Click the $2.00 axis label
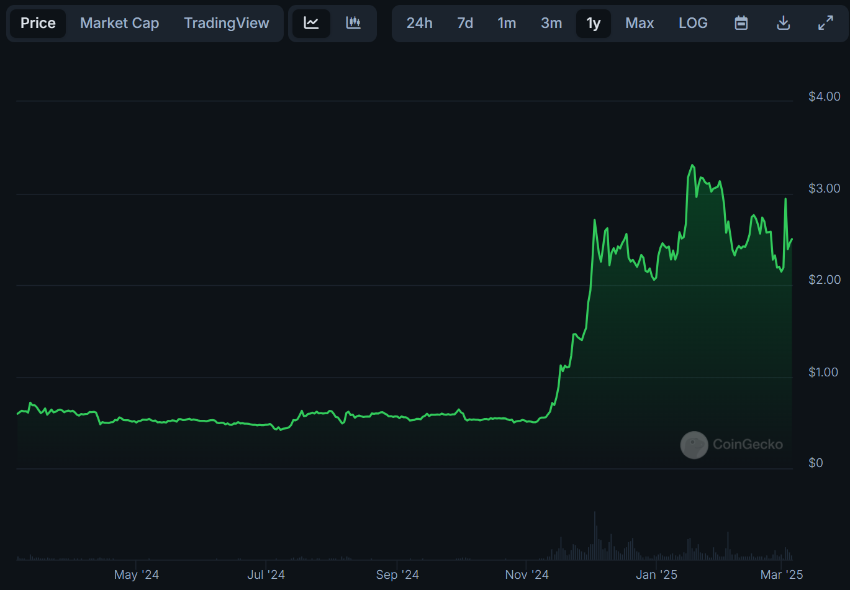The width and height of the screenshot is (850, 590). tap(825, 279)
